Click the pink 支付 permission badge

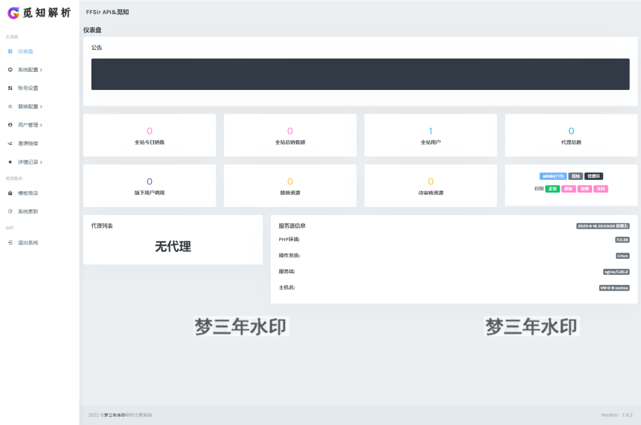[600, 189]
